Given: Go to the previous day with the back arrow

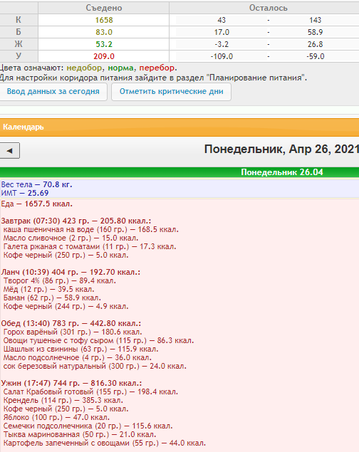Looking at the screenshot, I should (9, 150).
